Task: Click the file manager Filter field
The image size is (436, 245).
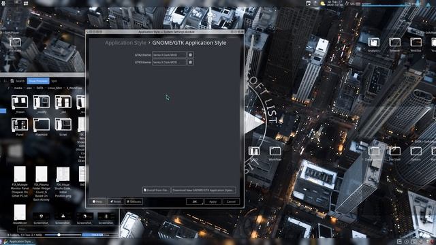Action: pyautogui.click(x=67, y=229)
